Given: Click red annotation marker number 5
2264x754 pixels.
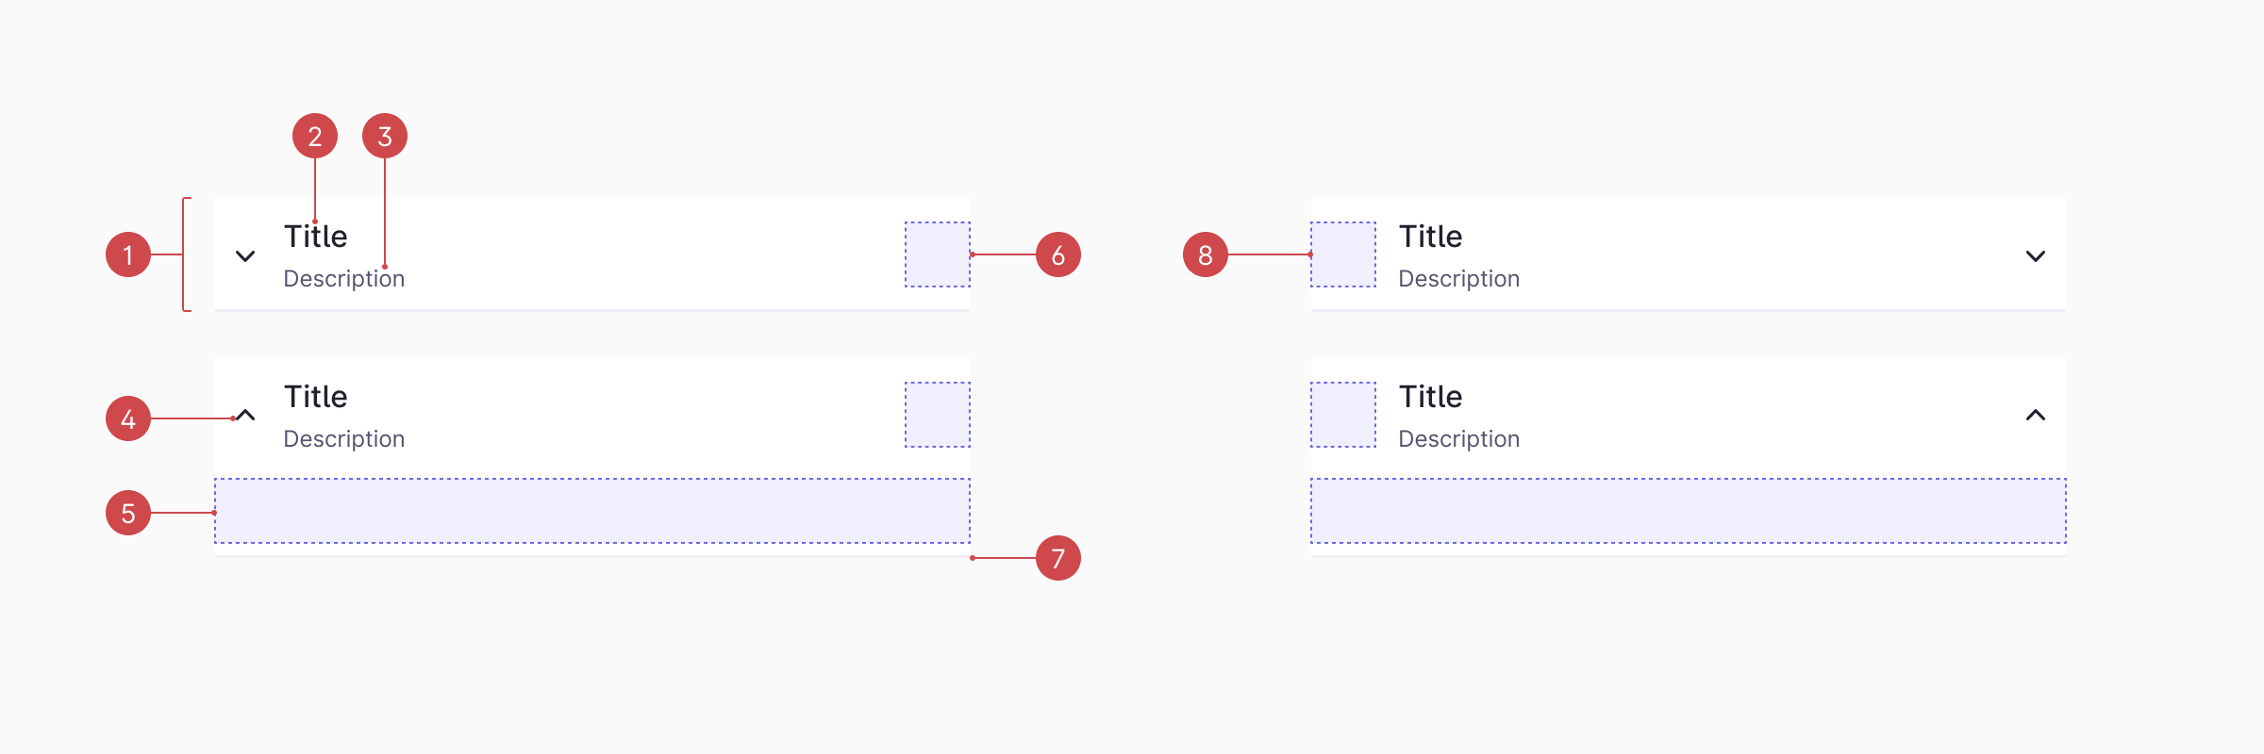Looking at the screenshot, I should pos(128,513).
